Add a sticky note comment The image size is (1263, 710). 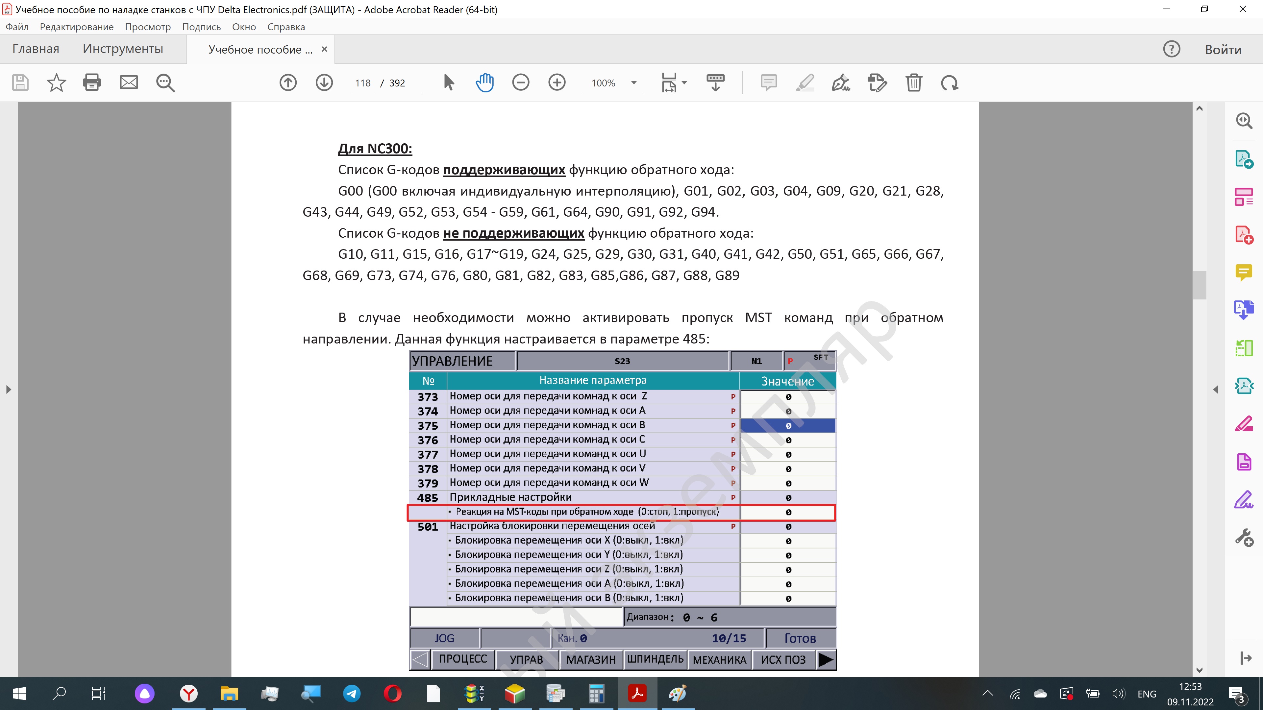(x=768, y=82)
